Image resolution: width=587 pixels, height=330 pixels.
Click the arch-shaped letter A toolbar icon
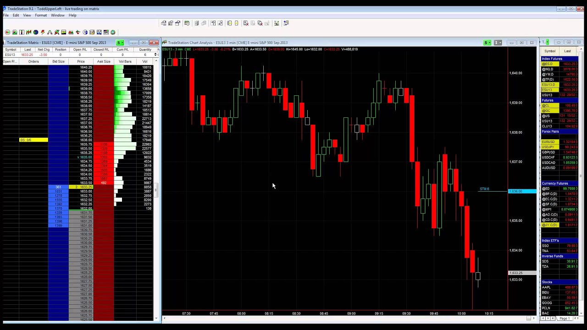tap(50, 32)
